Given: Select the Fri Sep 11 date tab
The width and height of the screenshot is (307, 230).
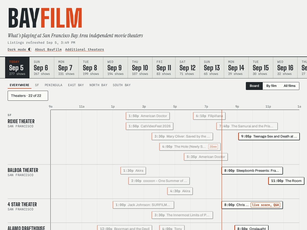Looking at the screenshot, I should click(x=164, y=68).
